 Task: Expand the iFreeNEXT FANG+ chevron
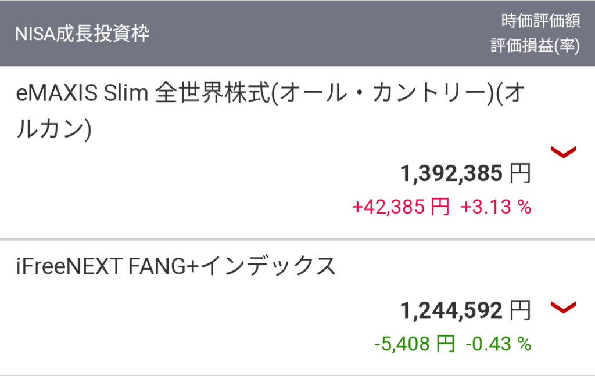563,308
